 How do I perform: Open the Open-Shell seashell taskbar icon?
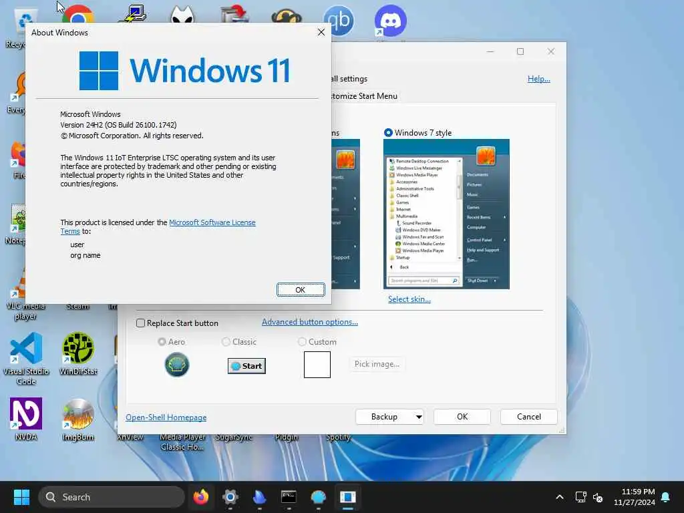319,497
